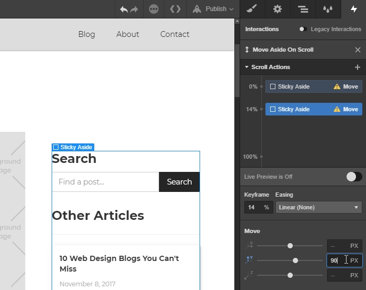Click the Z axis move icon
Image resolution: width=366 pixels, height=290 pixels.
pyautogui.click(x=249, y=275)
